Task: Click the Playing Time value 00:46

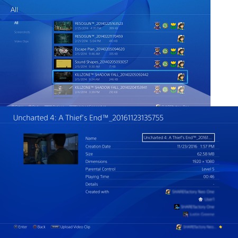Action: (x=209, y=177)
